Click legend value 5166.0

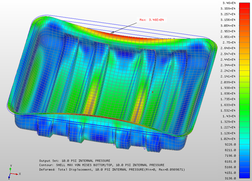230,167
